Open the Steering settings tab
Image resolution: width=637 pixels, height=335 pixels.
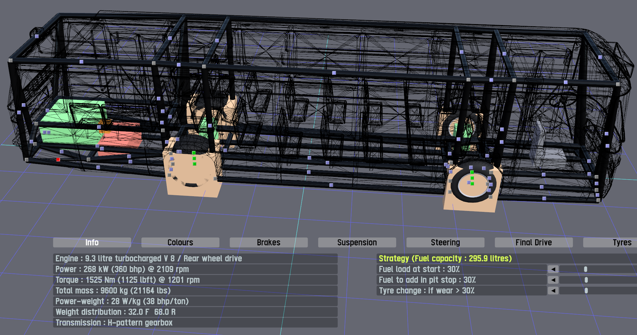(445, 243)
